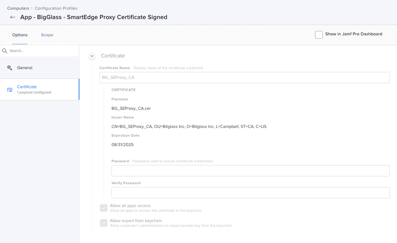Select the General gear icon in sidebar
The image size is (397, 243).
[x=10, y=68]
